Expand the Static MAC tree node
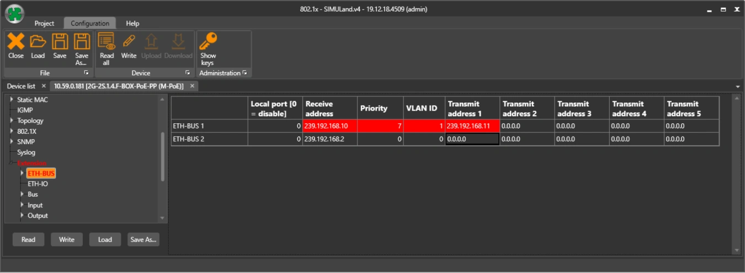745x273 pixels. 12,100
